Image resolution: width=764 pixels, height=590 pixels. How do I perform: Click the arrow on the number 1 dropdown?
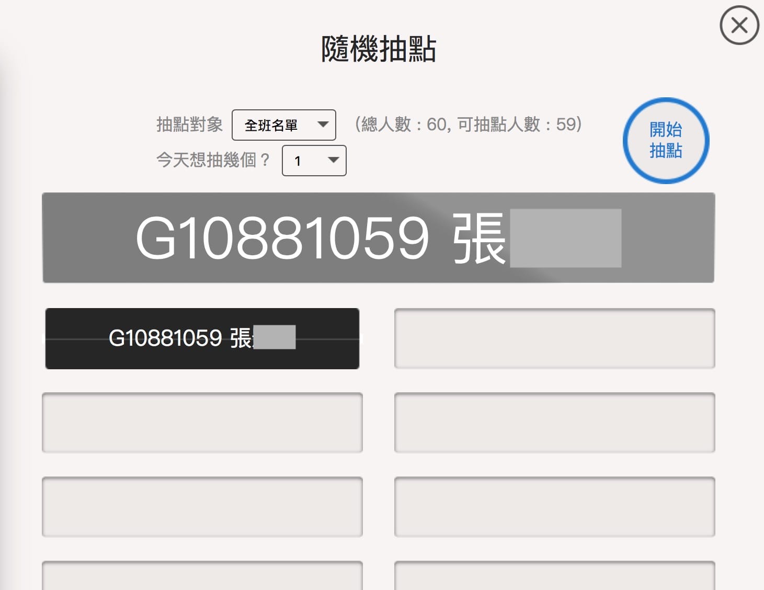(333, 160)
